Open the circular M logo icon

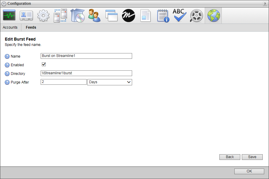pyautogui.click(x=128, y=15)
